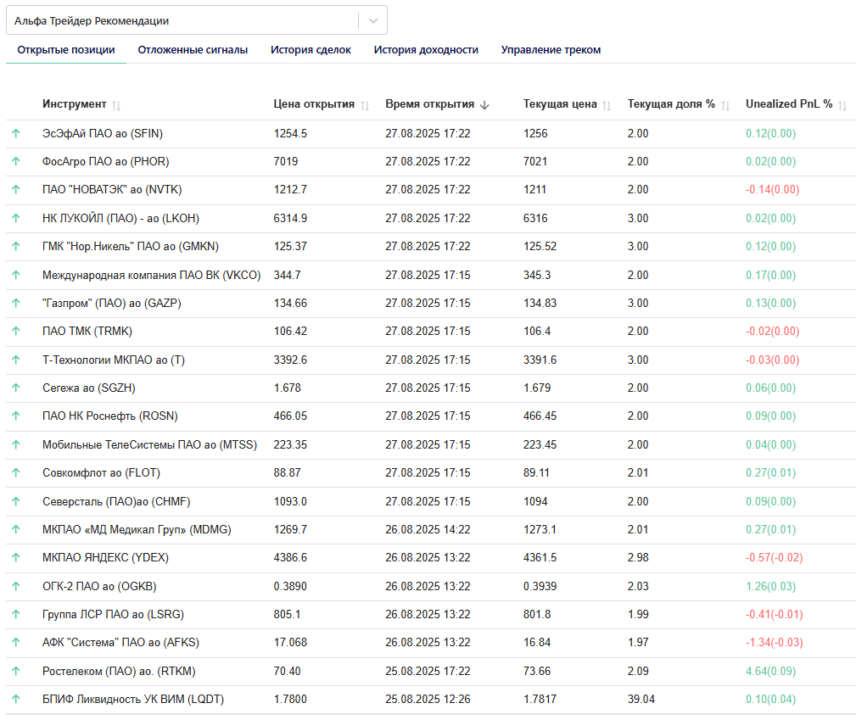856x720 pixels.
Task: Click the PnL value 4.64(0.09) for RTKM
Action: [x=770, y=671]
